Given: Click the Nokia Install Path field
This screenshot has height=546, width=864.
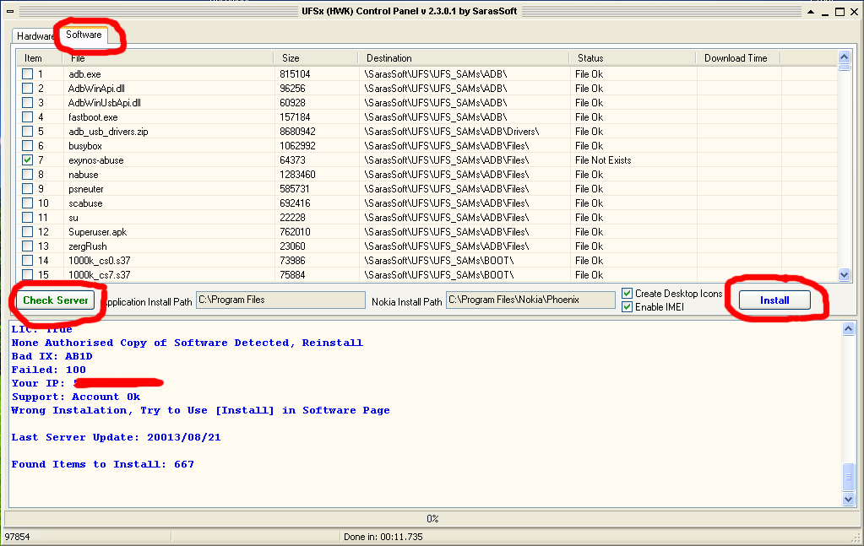Looking at the screenshot, I should (530, 300).
